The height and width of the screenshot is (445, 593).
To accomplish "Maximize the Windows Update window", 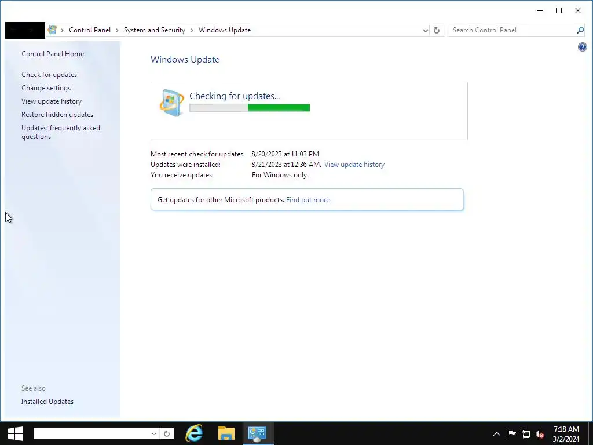I will point(559,10).
